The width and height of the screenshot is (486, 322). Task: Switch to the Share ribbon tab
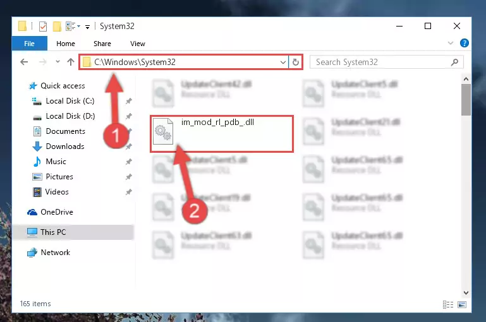point(102,44)
